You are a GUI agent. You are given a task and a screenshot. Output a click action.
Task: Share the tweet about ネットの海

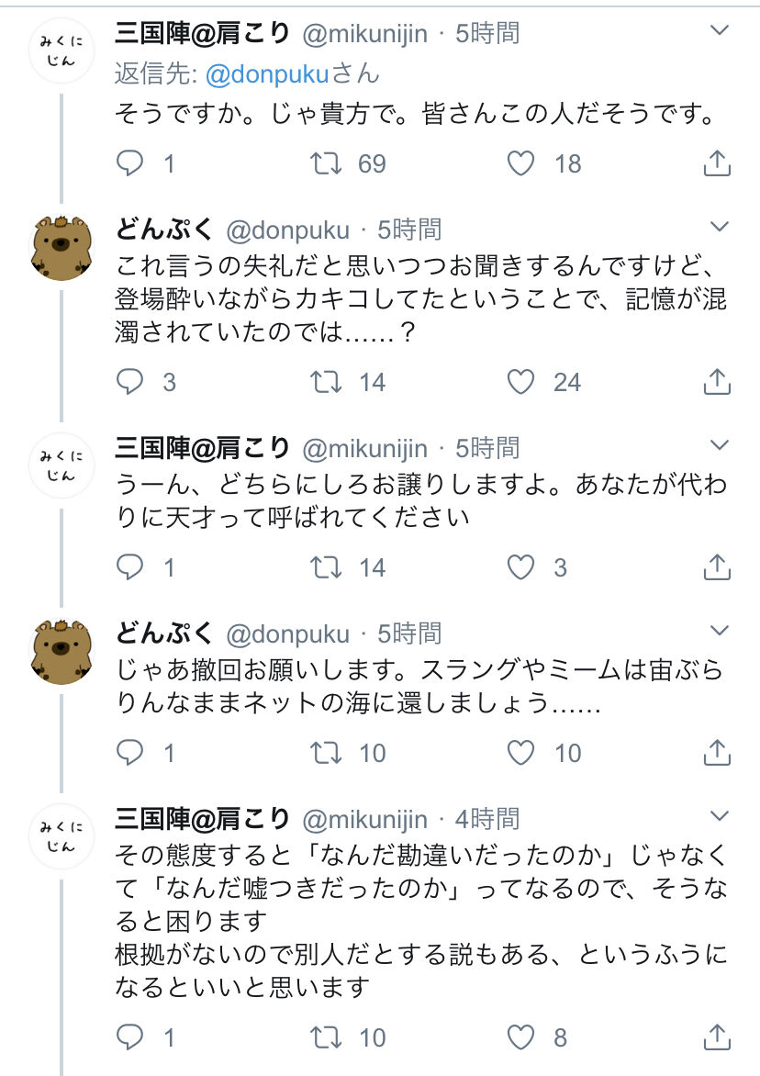click(716, 753)
